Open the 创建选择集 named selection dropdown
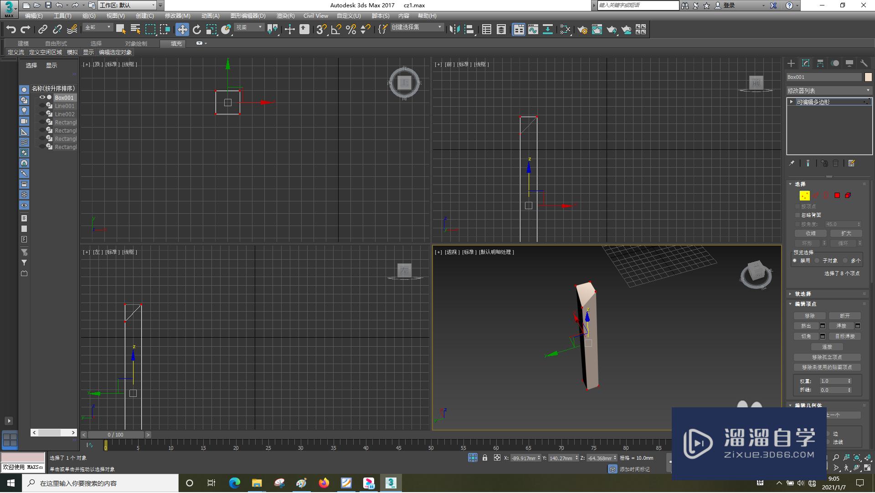875x493 pixels. coord(417,28)
